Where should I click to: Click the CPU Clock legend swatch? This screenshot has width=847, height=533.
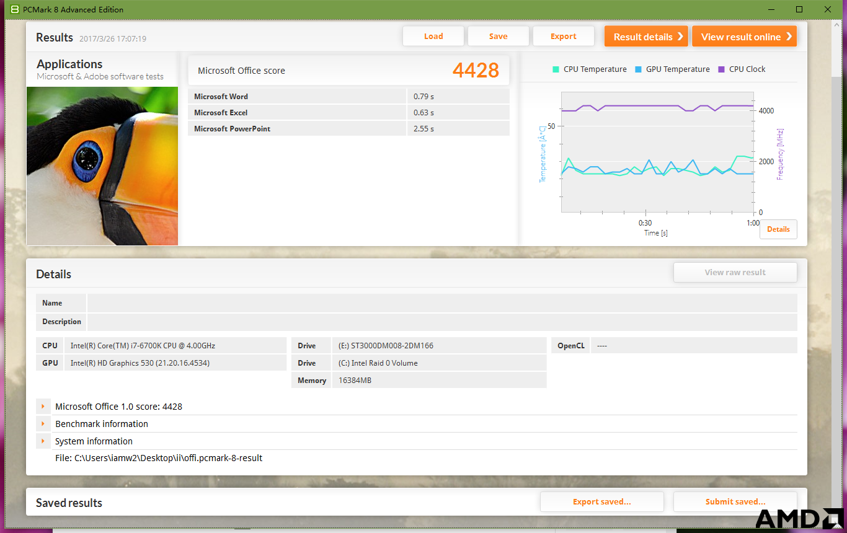[x=721, y=69]
